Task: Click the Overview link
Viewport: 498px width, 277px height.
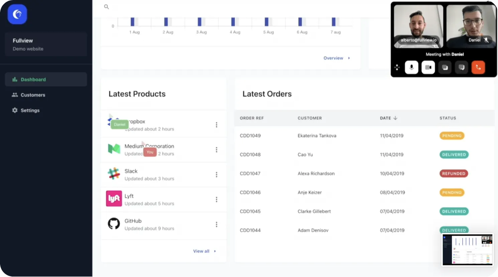Action: click(x=333, y=58)
